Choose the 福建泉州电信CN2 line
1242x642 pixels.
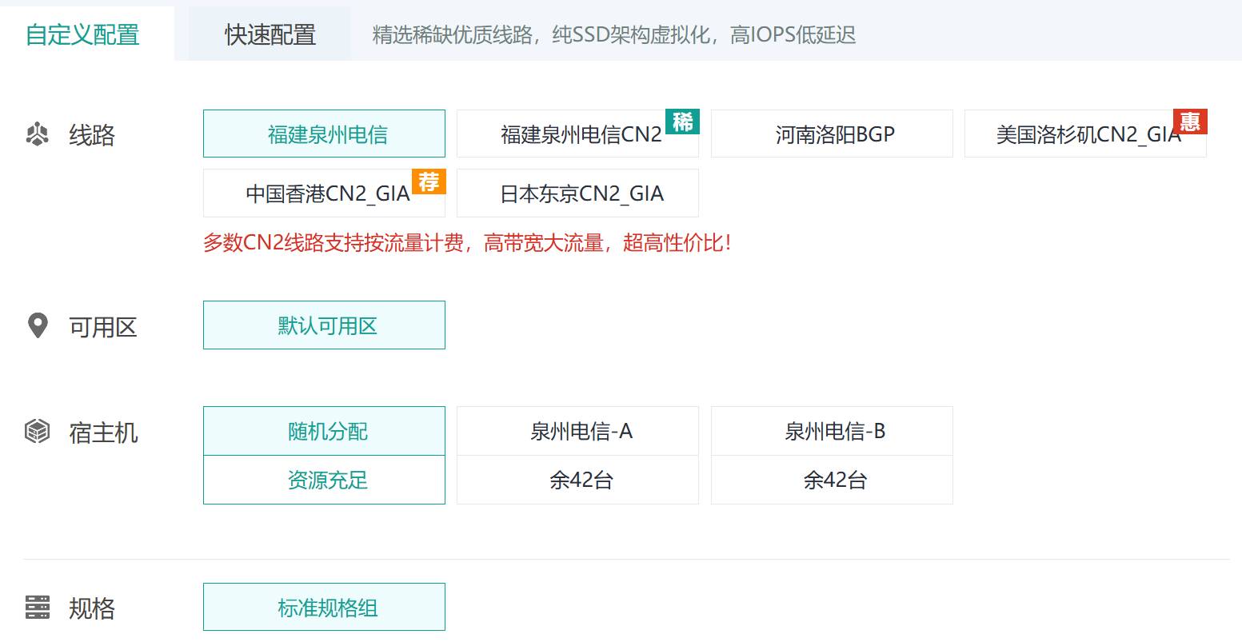[x=577, y=134]
